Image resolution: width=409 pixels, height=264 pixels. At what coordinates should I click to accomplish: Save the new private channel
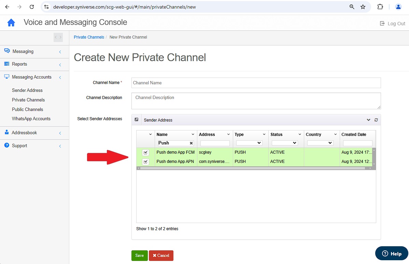140,256
